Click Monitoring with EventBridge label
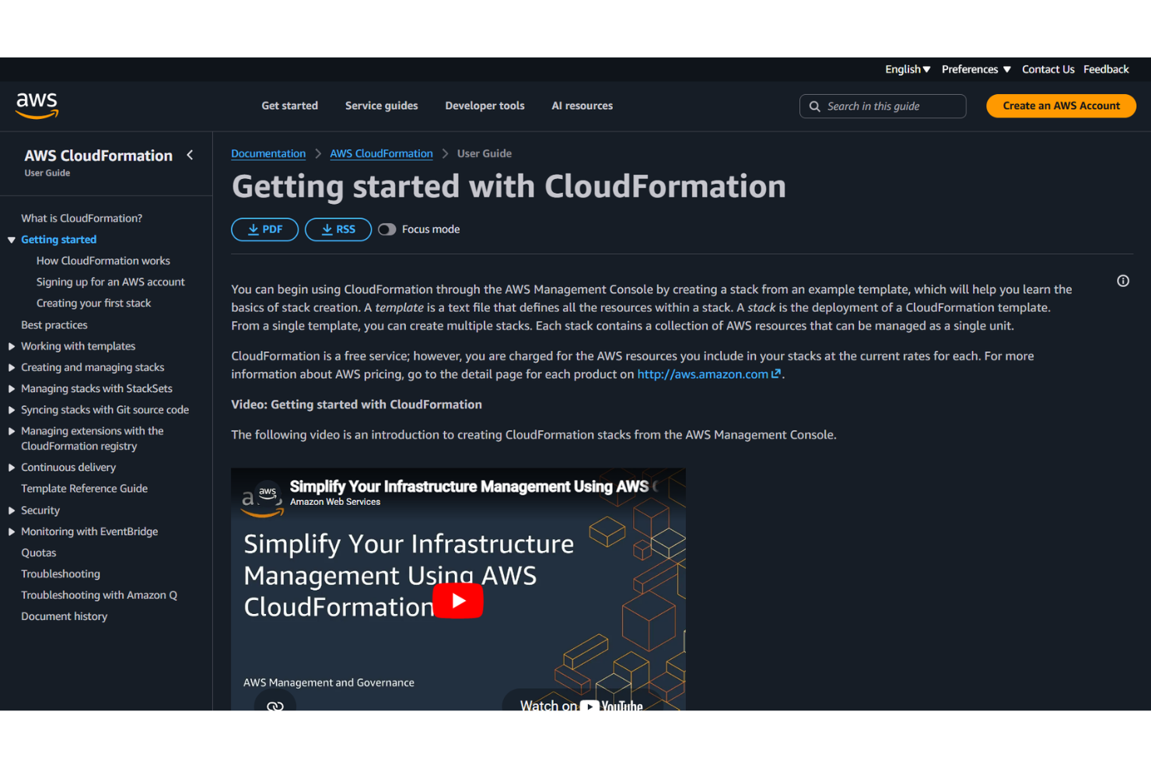Image resolution: width=1151 pixels, height=768 pixels. pyautogui.click(x=89, y=531)
